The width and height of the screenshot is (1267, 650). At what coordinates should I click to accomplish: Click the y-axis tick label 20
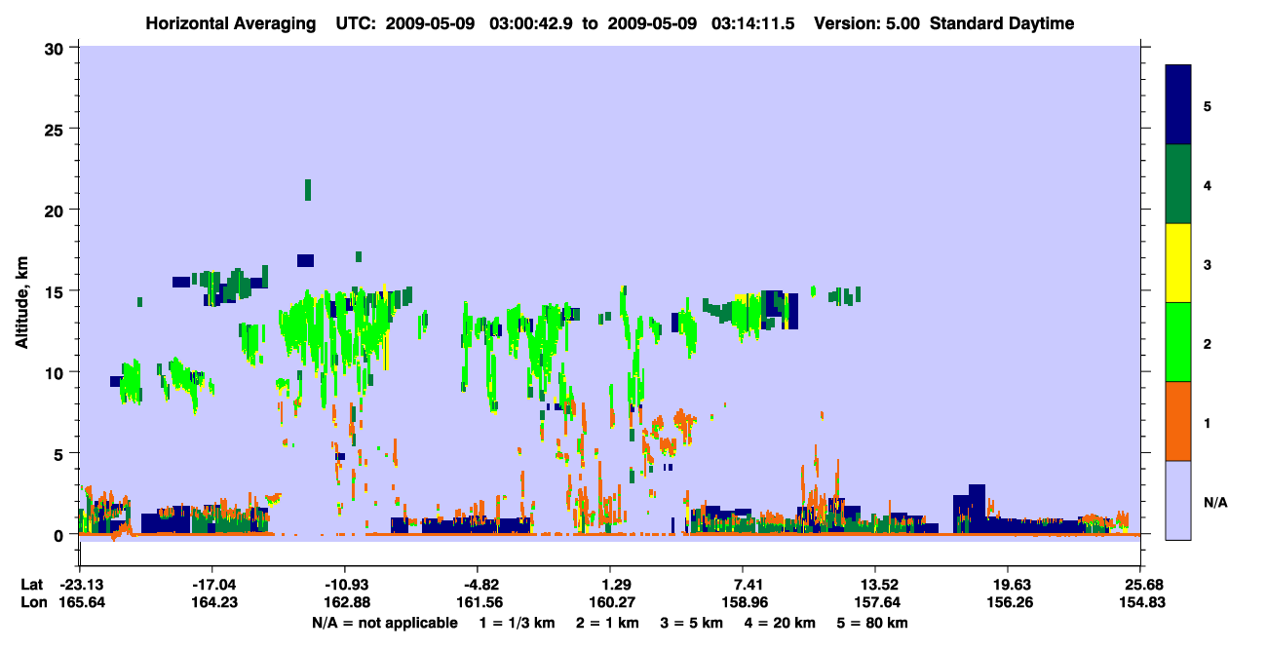tap(57, 210)
